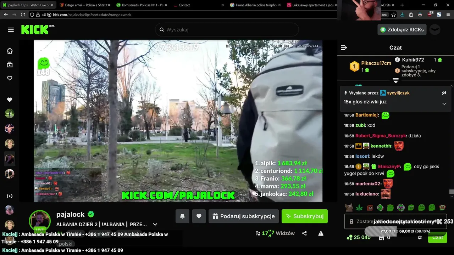Open the Kick hamburger sidebar menu

11,30
